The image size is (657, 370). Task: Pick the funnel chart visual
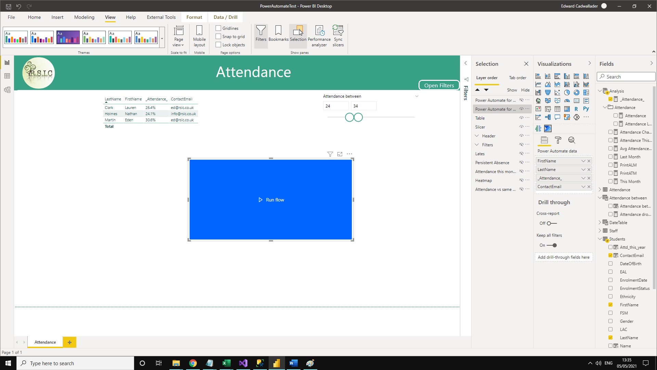pos(548,92)
